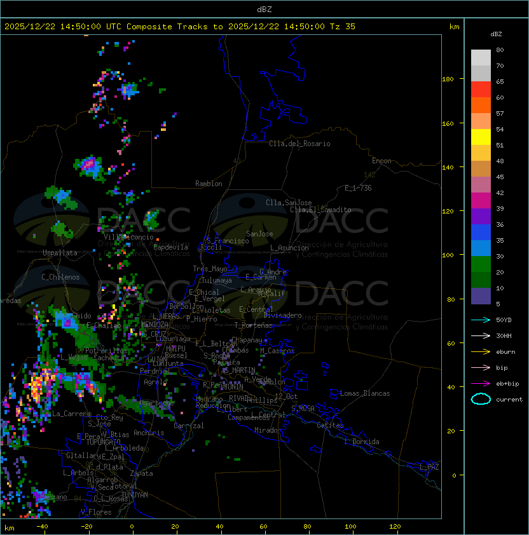Click the '-20' horizontal axis tick label
Screen dimensions: 529x535
click(86, 527)
